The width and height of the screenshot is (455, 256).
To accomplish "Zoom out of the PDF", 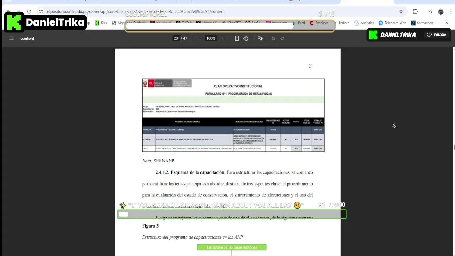I will (199, 38).
